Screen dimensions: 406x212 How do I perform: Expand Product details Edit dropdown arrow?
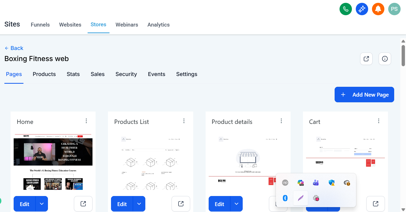click(x=236, y=204)
